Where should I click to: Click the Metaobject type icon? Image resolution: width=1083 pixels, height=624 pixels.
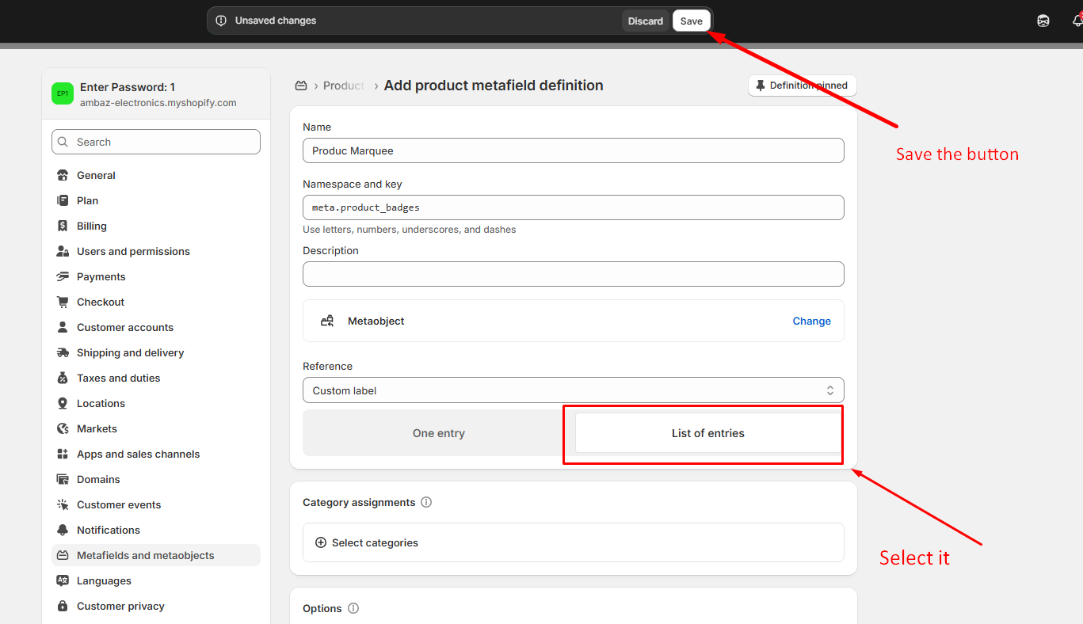[x=327, y=321]
